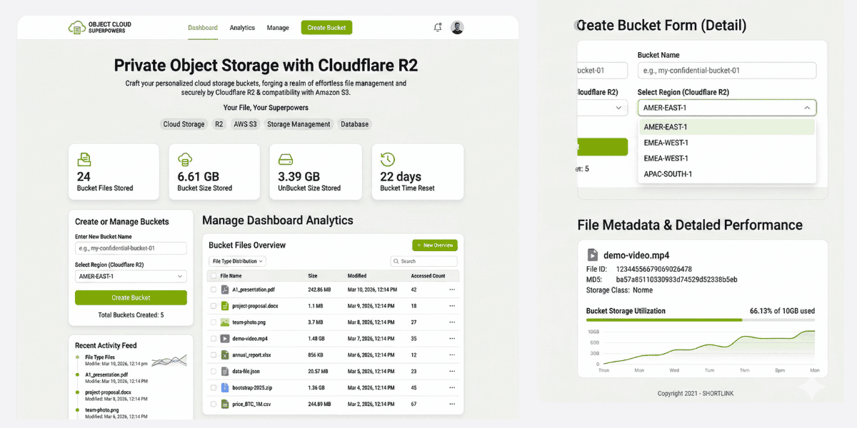Expand the File Type Distribution dropdown
This screenshot has width=857, height=428.
coord(237,261)
